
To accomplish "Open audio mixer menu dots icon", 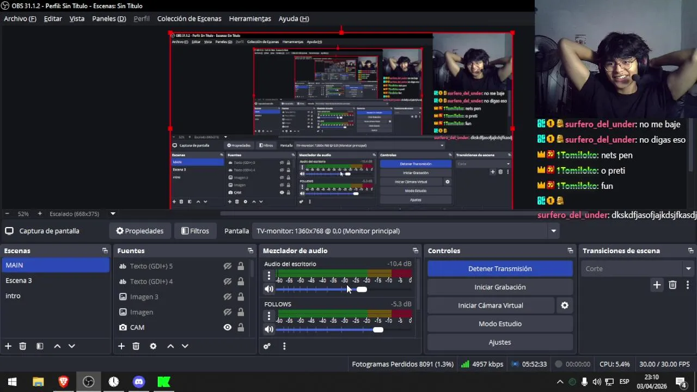I will pyautogui.click(x=284, y=346).
